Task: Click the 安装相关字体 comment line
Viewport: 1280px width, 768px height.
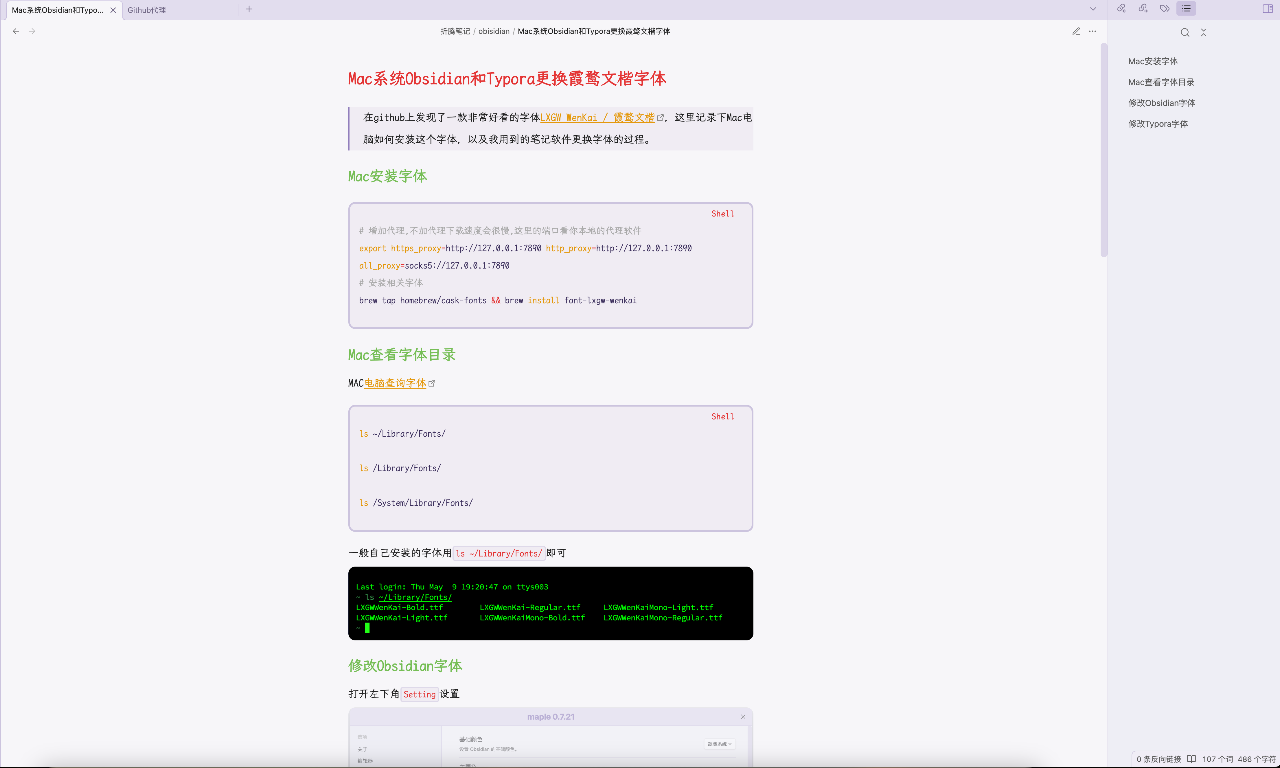Action: tap(391, 283)
